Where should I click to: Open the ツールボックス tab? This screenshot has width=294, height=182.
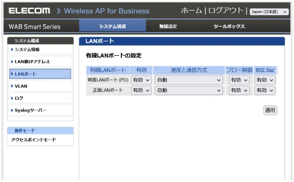[x=229, y=26]
